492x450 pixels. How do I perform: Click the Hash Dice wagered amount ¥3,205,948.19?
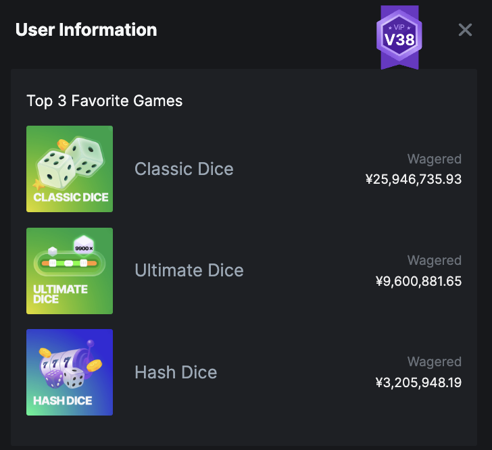pos(418,382)
